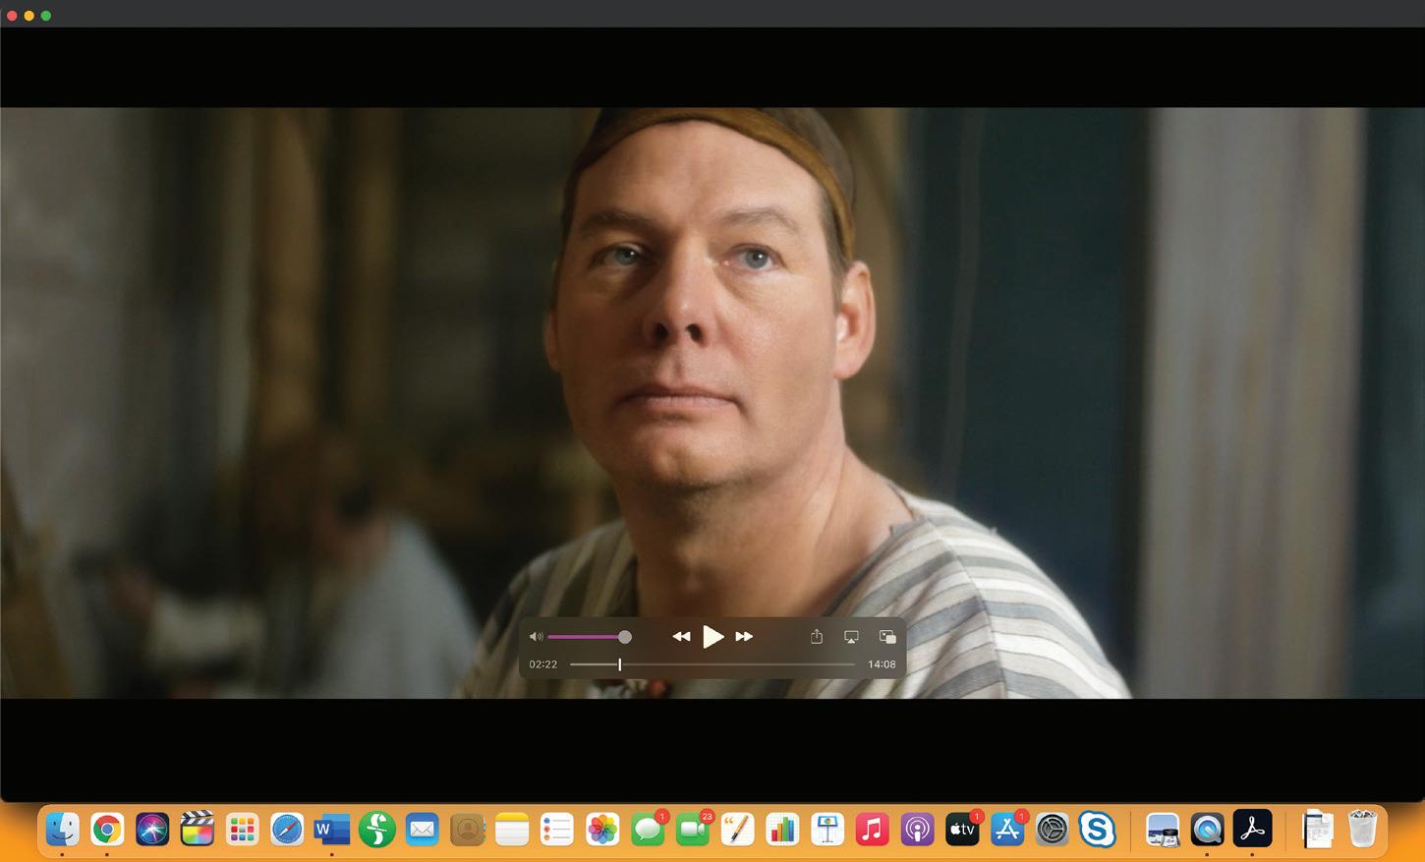The width and height of the screenshot is (1425, 862).
Task: Open Finder from the dock
Action: pyautogui.click(x=62, y=831)
